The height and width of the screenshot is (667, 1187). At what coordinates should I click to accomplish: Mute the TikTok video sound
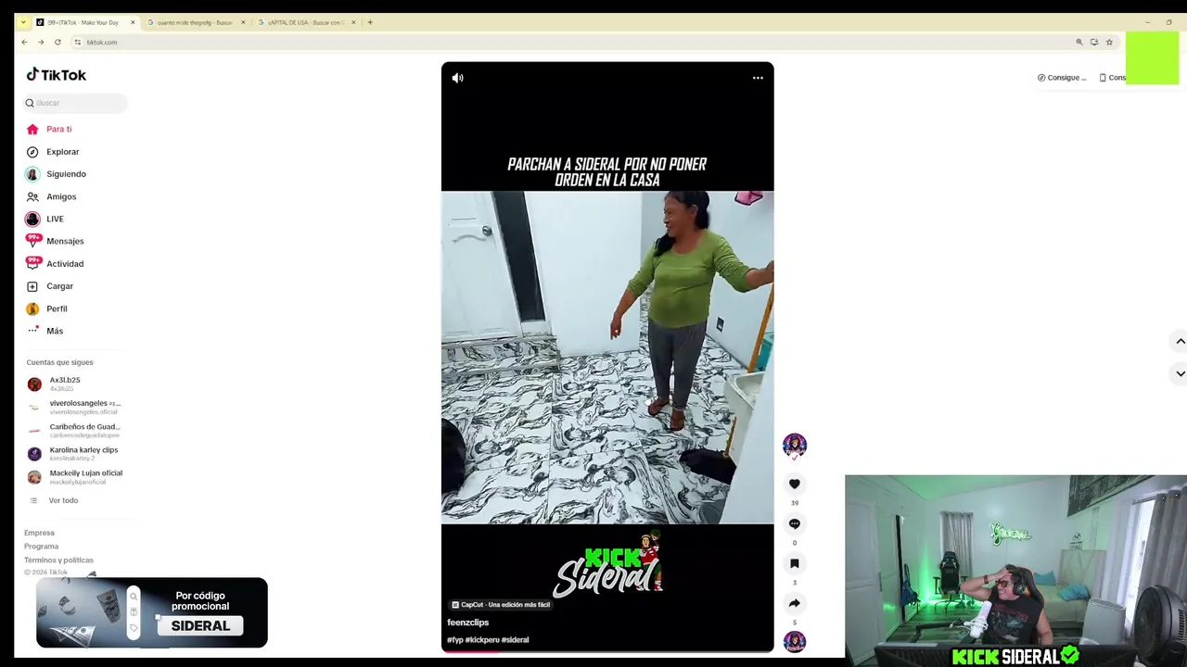(x=457, y=78)
